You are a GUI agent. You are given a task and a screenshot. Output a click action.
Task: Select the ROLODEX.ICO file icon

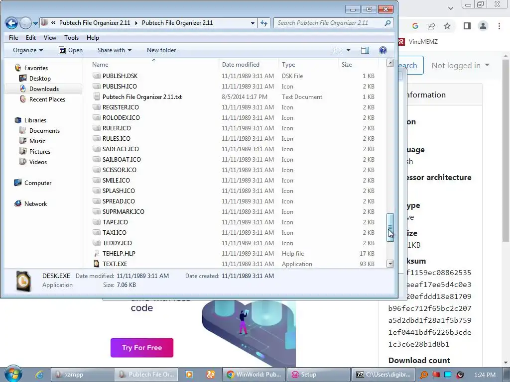pyautogui.click(x=96, y=117)
